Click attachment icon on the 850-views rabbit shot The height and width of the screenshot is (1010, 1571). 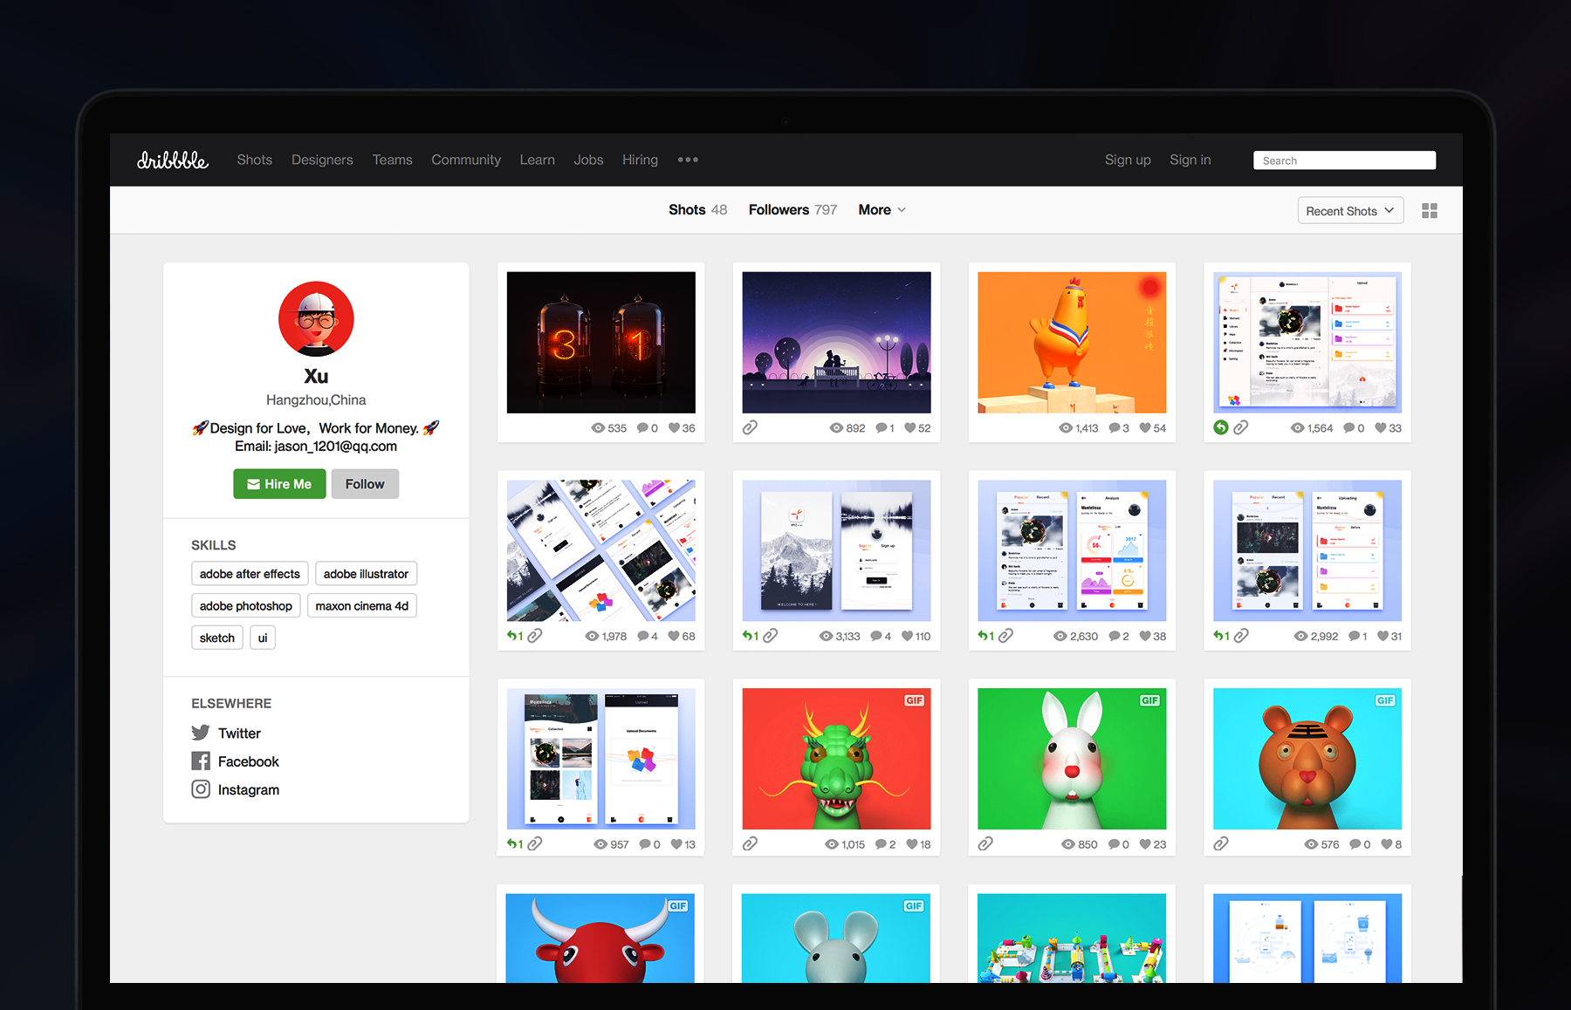pos(985,843)
